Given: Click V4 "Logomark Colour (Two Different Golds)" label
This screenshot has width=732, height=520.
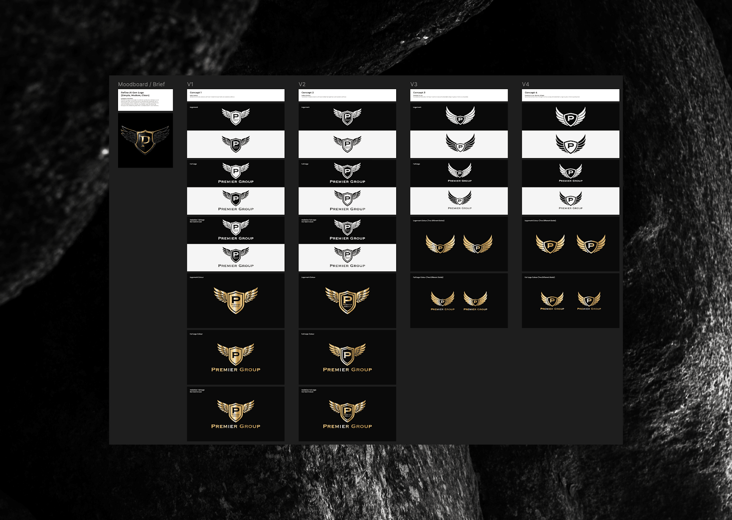Looking at the screenshot, I should (x=540, y=221).
